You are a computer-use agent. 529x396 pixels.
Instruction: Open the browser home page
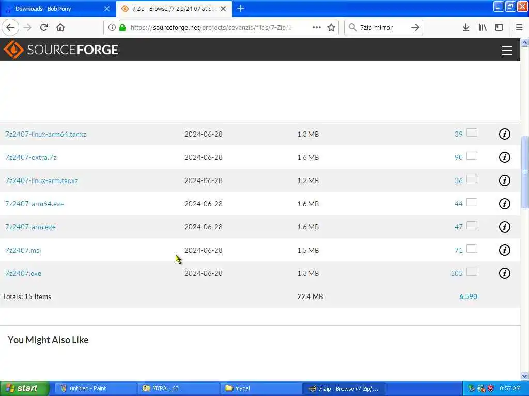click(60, 27)
